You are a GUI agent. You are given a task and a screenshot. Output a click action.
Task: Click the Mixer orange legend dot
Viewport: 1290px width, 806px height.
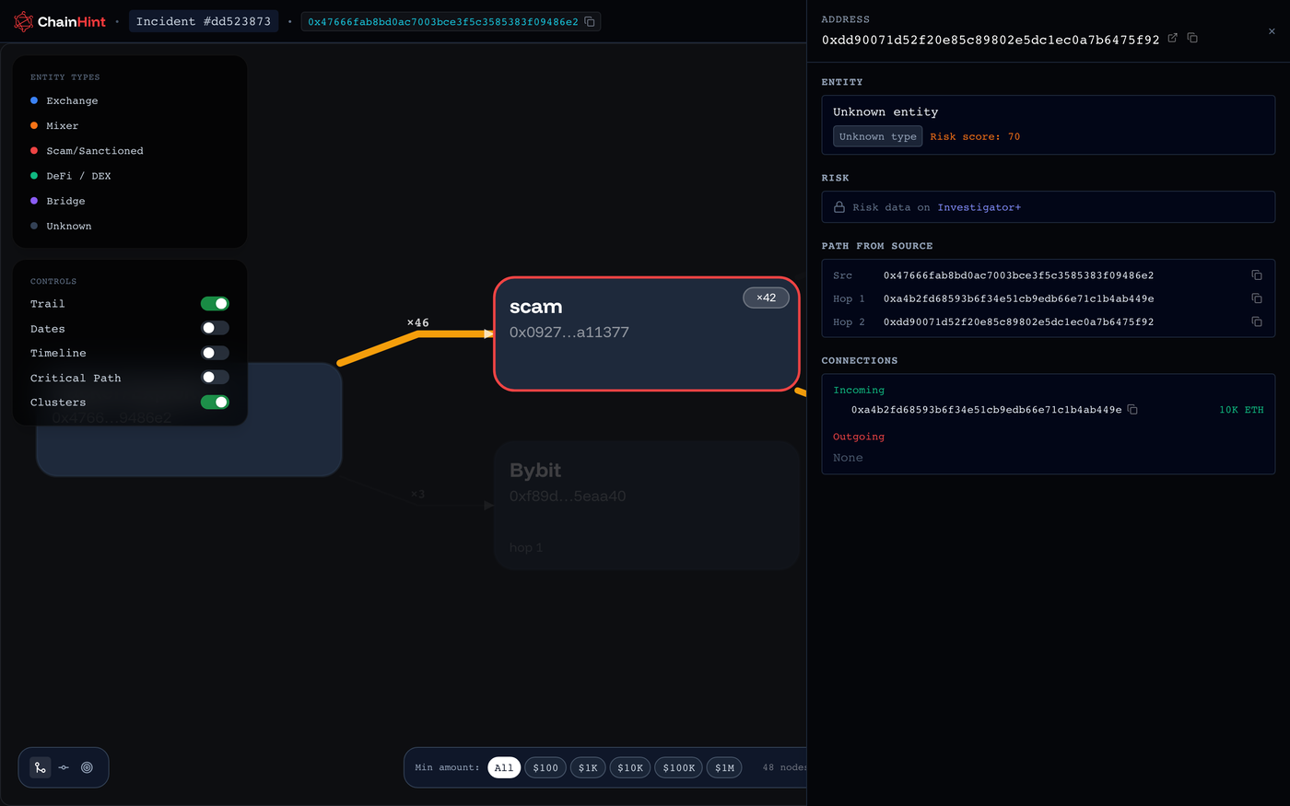pyautogui.click(x=34, y=125)
